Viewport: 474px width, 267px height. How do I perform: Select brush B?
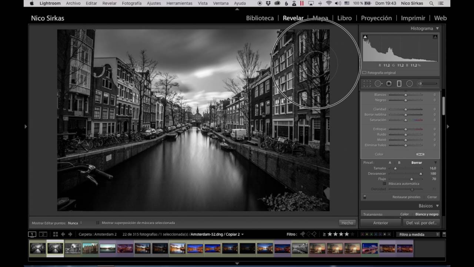pos(399,163)
